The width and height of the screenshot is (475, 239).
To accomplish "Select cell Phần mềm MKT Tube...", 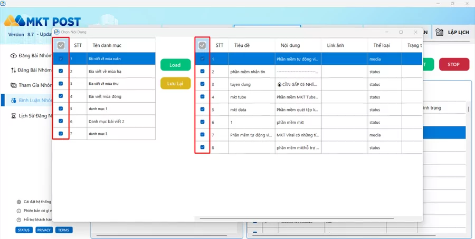I will point(298,97).
